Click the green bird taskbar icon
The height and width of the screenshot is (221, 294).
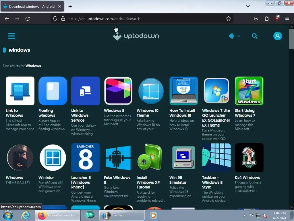point(90,215)
